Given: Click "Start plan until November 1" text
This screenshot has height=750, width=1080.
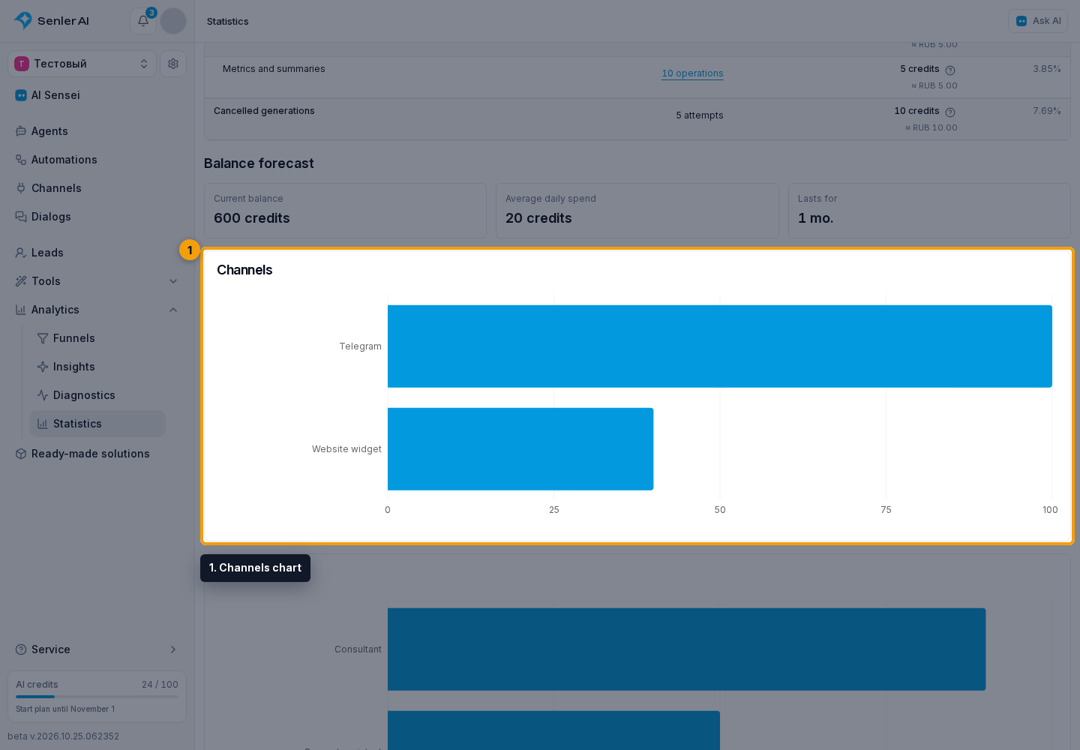Looking at the screenshot, I should pos(65,709).
